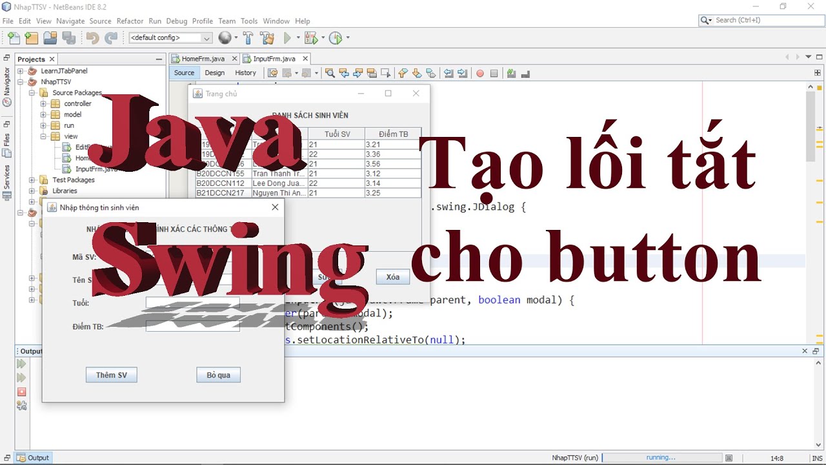Start macro recording red circle
Viewport: 826px width, 465px height.
point(480,74)
